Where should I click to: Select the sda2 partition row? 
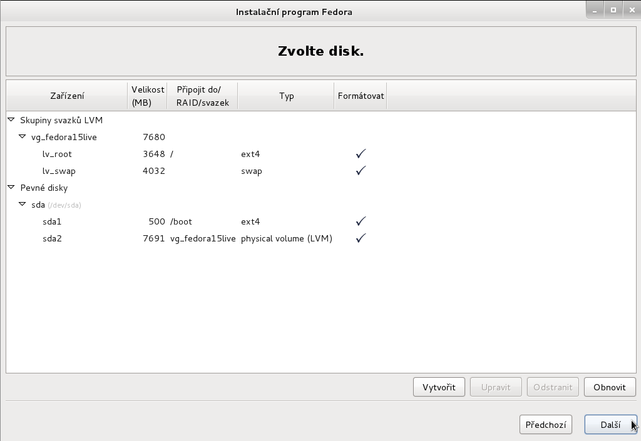click(x=52, y=238)
